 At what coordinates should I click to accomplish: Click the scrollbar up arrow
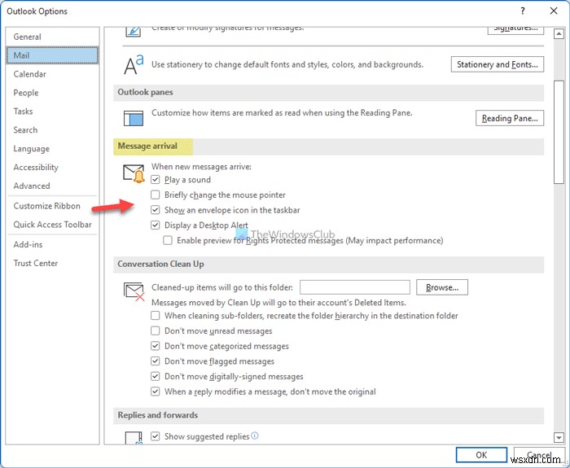[x=559, y=34]
